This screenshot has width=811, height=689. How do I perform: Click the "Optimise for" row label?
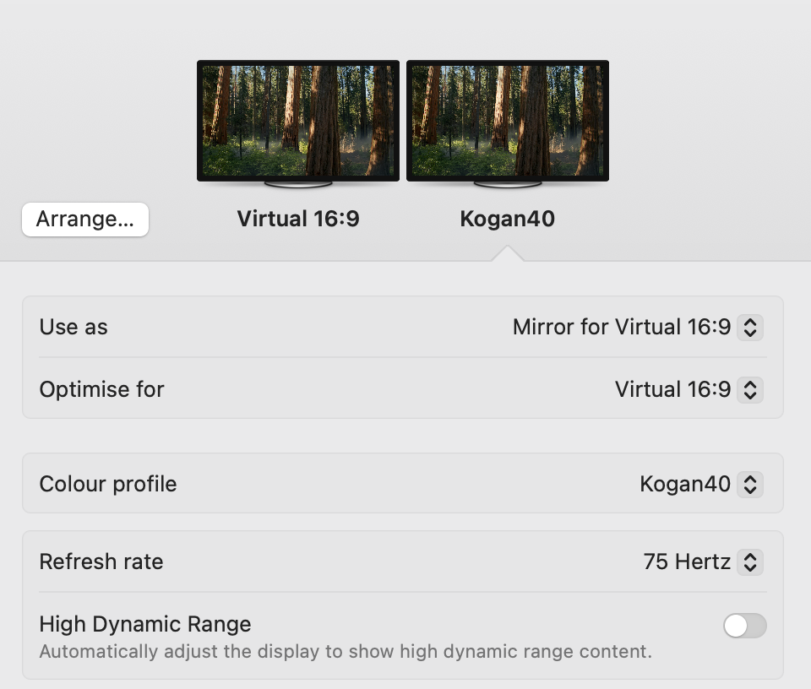101,390
